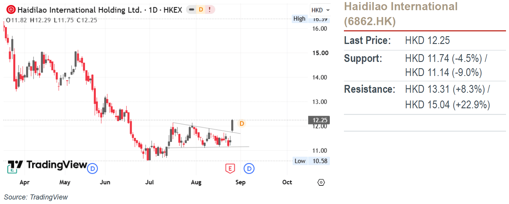The image size is (509, 204).
Task: Click the Apr label on time axis
Action: [x=25, y=182]
